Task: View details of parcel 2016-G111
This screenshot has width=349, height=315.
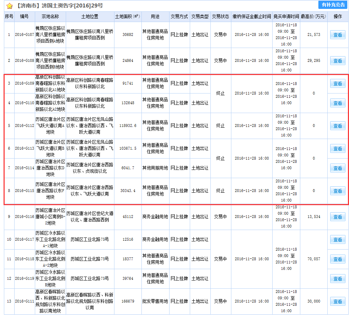Action: point(337,301)
